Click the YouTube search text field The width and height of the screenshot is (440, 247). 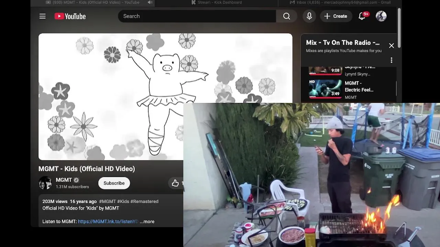point(197,16)
